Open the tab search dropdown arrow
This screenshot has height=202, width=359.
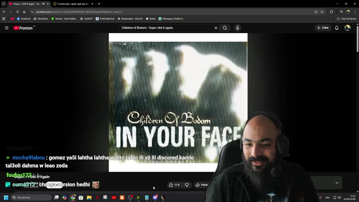pyautogui.click(x=4, y=4)
